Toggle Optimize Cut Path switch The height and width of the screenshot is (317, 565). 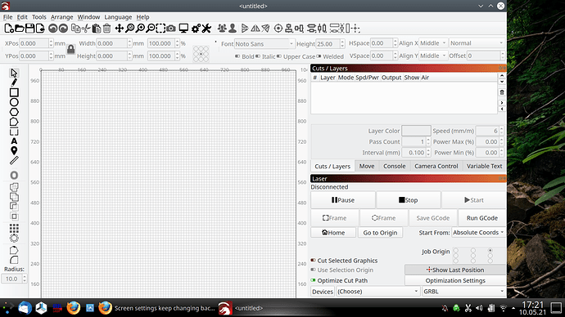click(x=313, y=280)
